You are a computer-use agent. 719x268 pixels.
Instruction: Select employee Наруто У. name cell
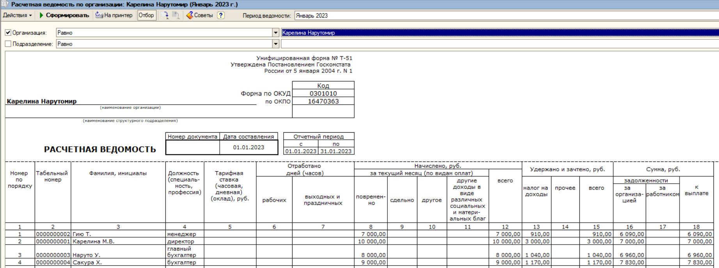point(118,252)
